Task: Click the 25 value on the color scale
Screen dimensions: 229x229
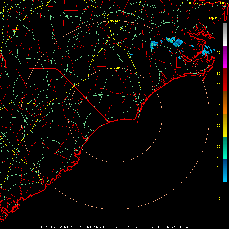Action: [219, 147]
